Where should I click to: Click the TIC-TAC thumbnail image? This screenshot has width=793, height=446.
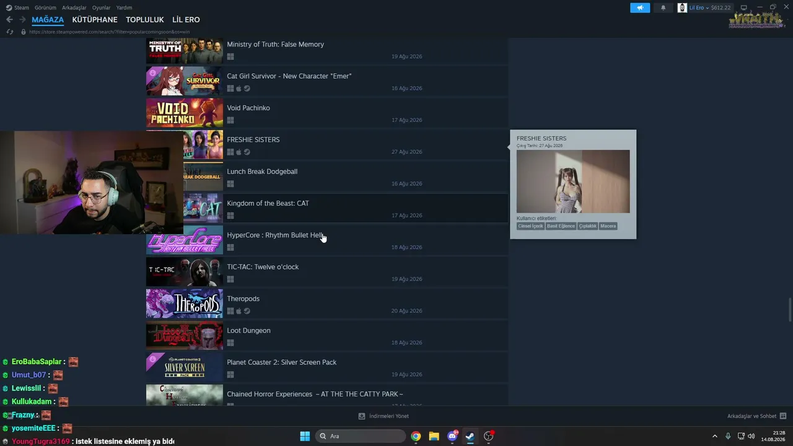point(185,273)
